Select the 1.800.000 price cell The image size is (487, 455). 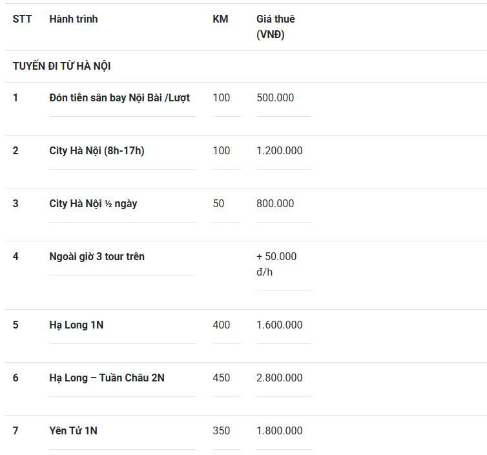(279, 431)
